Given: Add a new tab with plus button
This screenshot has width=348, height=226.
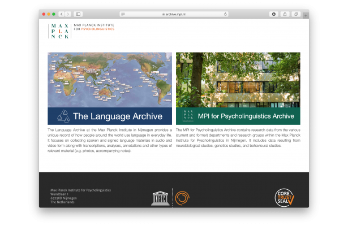Looking at the screenshot, I should point(306,15).
